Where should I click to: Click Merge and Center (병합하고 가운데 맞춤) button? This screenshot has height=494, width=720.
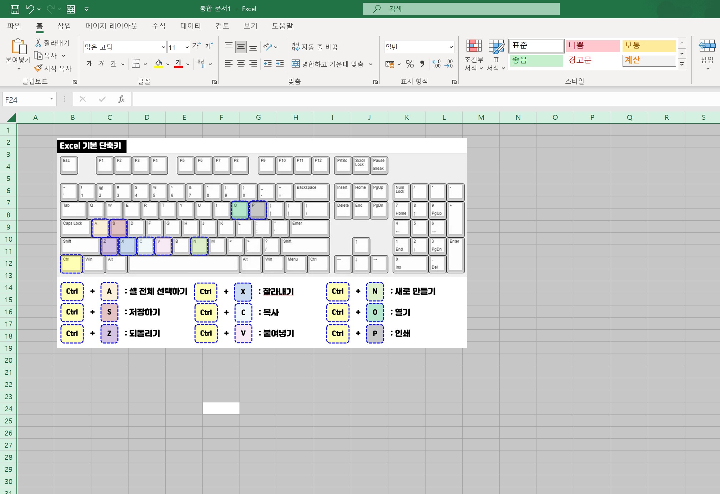point(328,64)
